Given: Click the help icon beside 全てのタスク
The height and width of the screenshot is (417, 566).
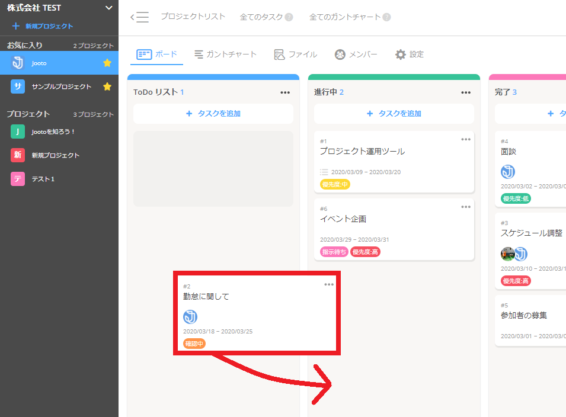Looking at the screenshot, I should [289, 17].
